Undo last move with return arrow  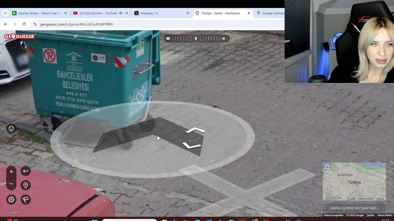26,171
